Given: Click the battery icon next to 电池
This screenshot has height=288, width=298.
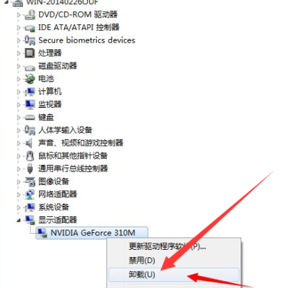Looking at the screenshot, I should tap(30, 79).
